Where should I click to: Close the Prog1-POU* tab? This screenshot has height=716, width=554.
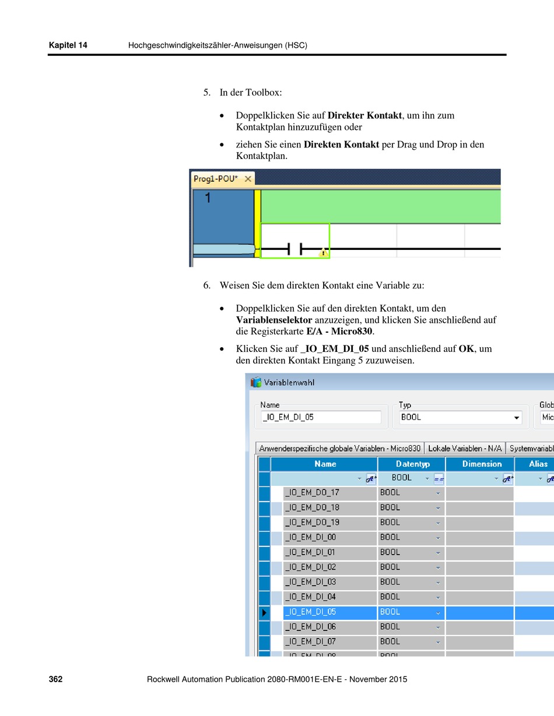click(x=248, y=179)
